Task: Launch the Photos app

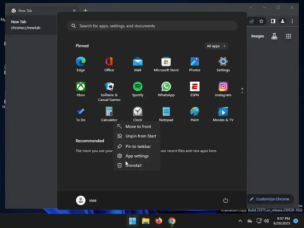Action: (195, 64)
